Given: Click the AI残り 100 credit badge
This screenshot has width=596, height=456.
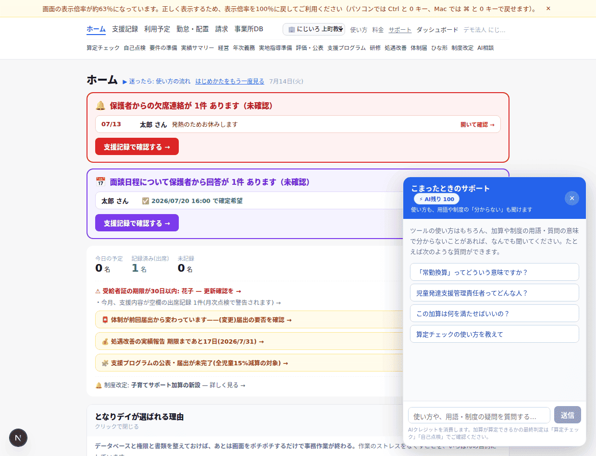Looking at the screenshot, I should (x=436, y=199).
